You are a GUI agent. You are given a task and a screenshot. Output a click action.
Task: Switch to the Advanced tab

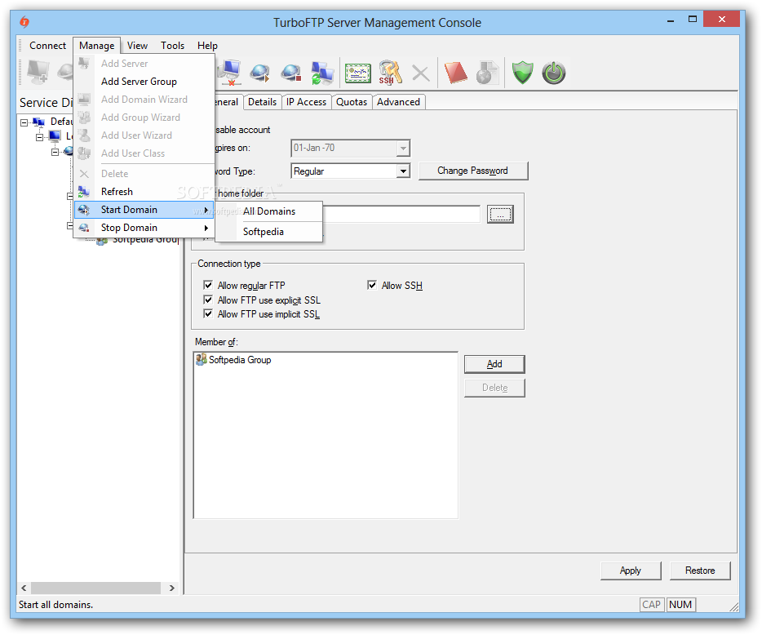(x=398, y=102)
